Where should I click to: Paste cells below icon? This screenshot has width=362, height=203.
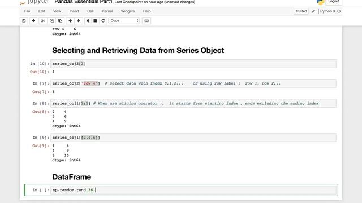[61, 21]
